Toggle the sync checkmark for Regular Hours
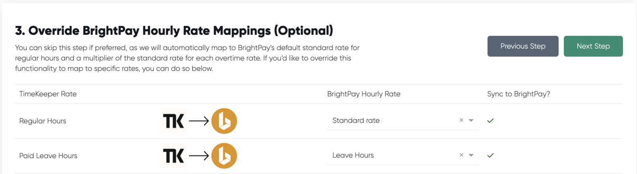Image resolution: width=637 pixels, height=174 pixels. pos(490,120)
